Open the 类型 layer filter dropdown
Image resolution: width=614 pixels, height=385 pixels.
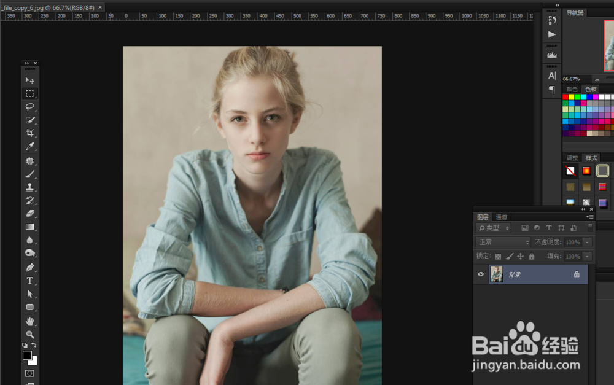494,228
